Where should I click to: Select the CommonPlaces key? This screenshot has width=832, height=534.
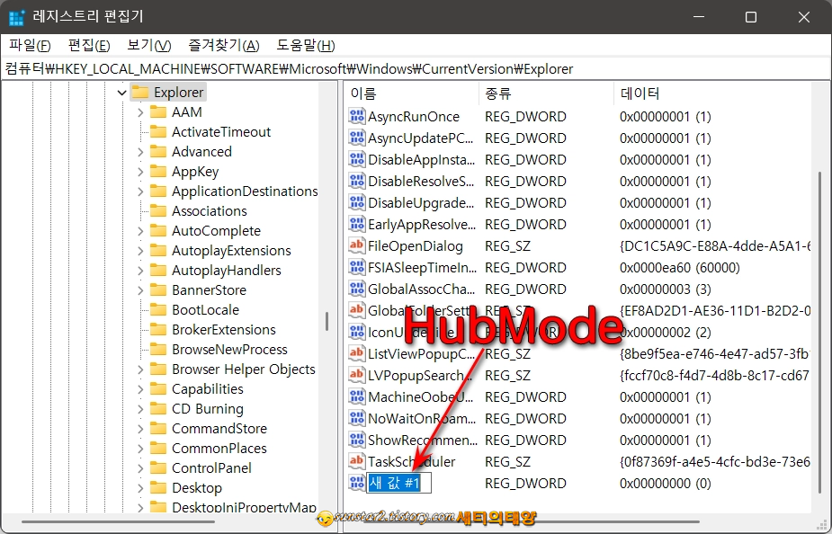point(219,449)
